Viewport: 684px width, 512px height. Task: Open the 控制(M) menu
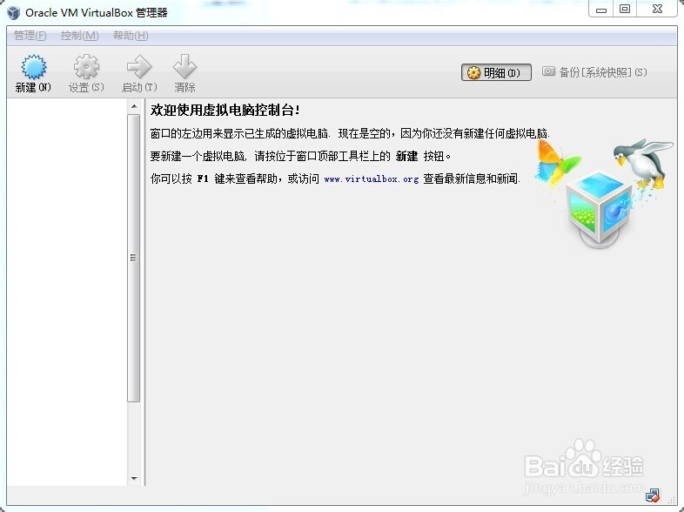(79, 36)
